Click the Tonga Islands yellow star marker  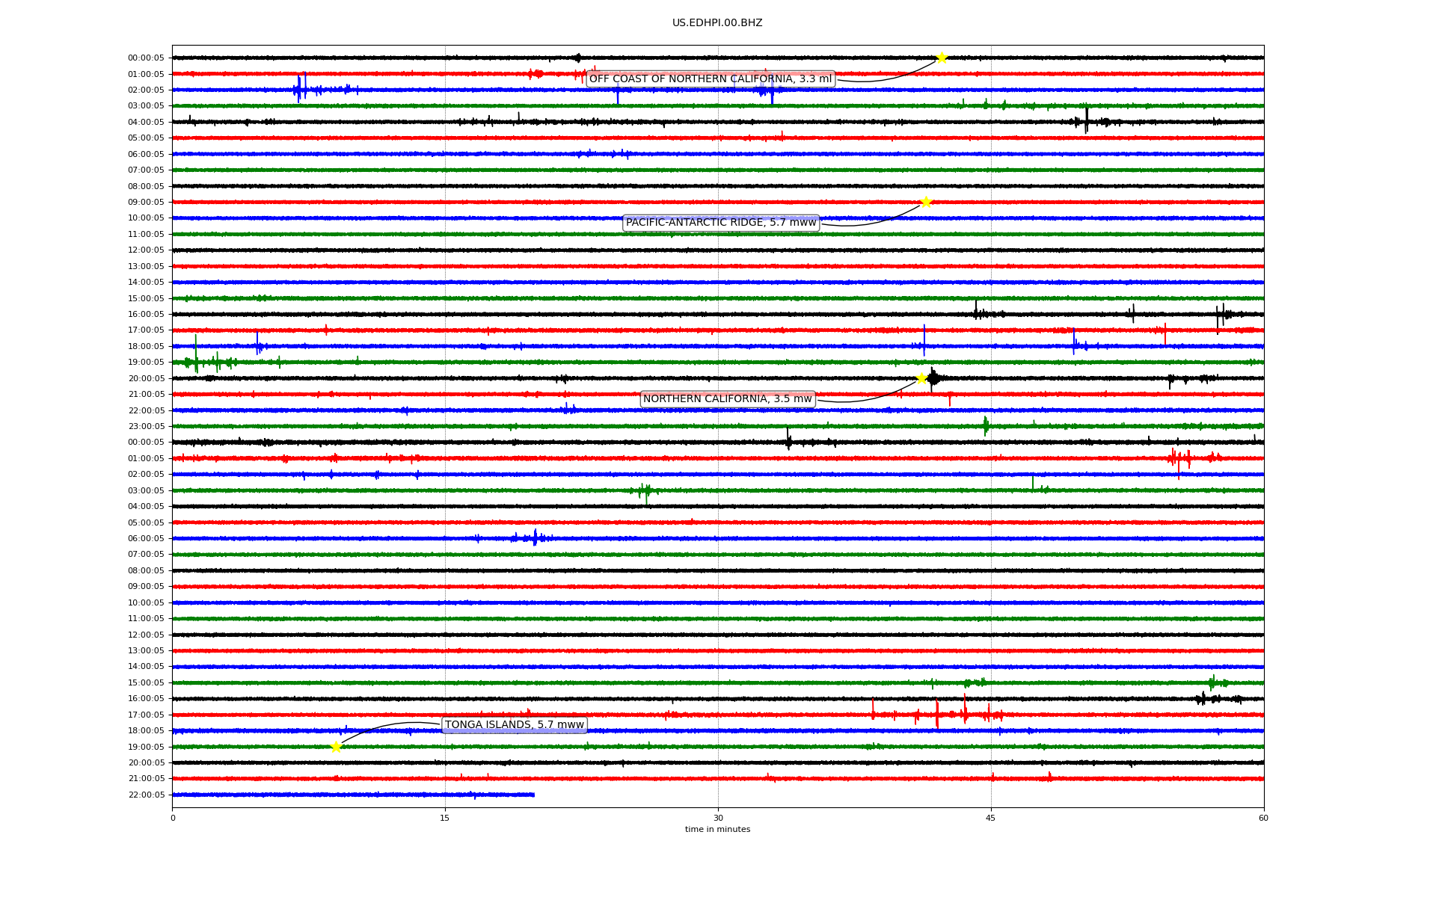click(x=336, y=746)
